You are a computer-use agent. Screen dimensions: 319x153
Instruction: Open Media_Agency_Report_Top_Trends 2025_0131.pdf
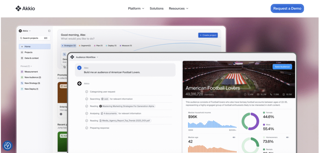125,121
